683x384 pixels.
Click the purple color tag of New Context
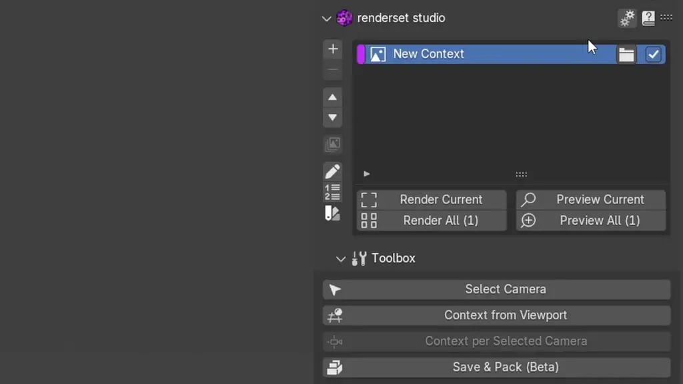(361, 55)
